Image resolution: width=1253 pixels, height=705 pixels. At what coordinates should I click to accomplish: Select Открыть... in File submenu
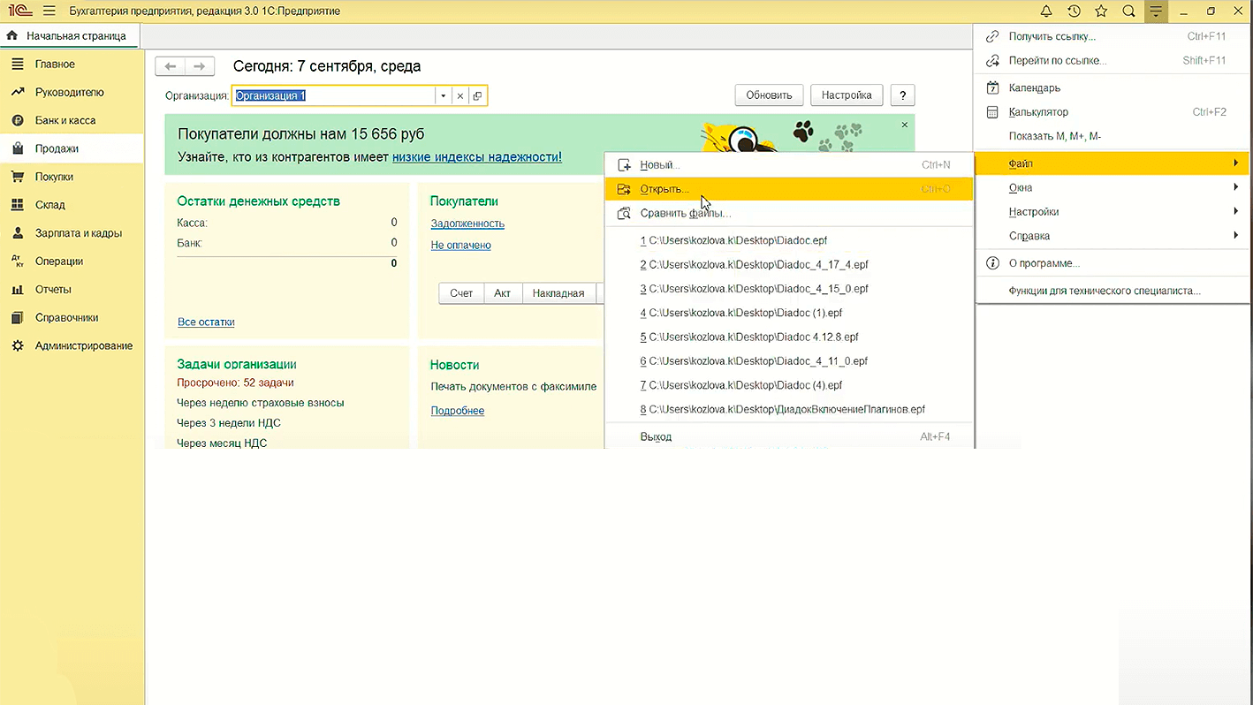664,189
